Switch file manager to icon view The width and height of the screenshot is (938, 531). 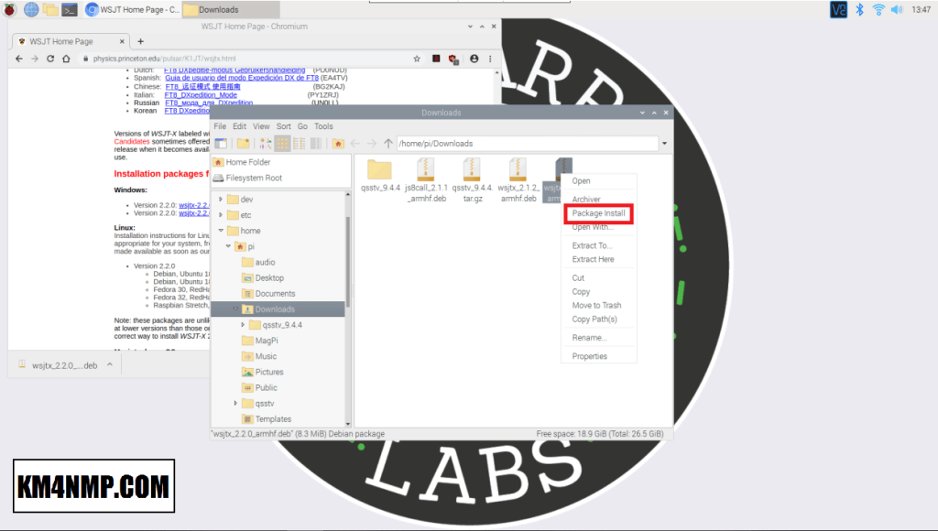click(283, 144)
